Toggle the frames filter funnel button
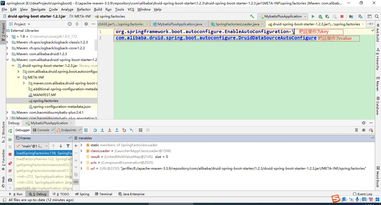The image size is (381, 205). pos(68,146)
